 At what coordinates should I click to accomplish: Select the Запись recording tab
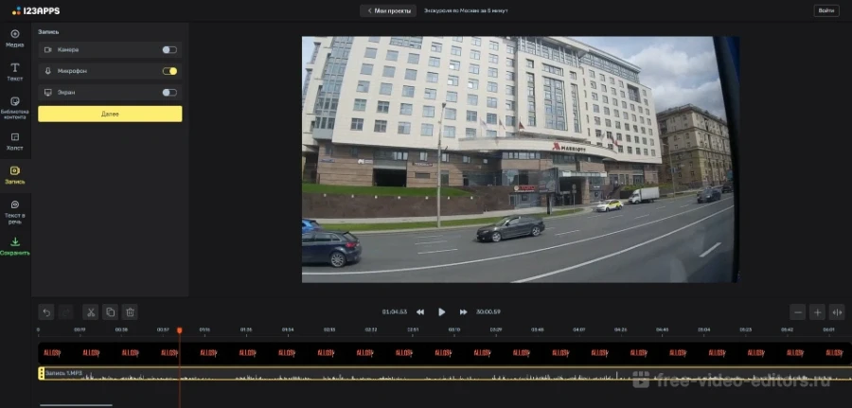click(x=14, y=175)
